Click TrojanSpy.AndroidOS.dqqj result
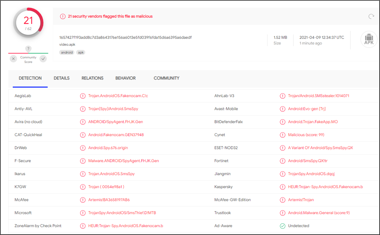 [x=311, y=174]
